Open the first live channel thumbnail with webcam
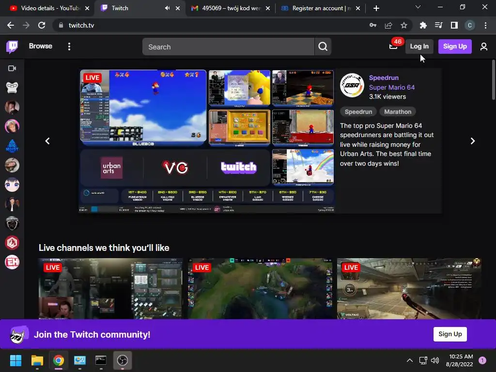496x372 pixels. pyautogui.click(x=110, y=289)
